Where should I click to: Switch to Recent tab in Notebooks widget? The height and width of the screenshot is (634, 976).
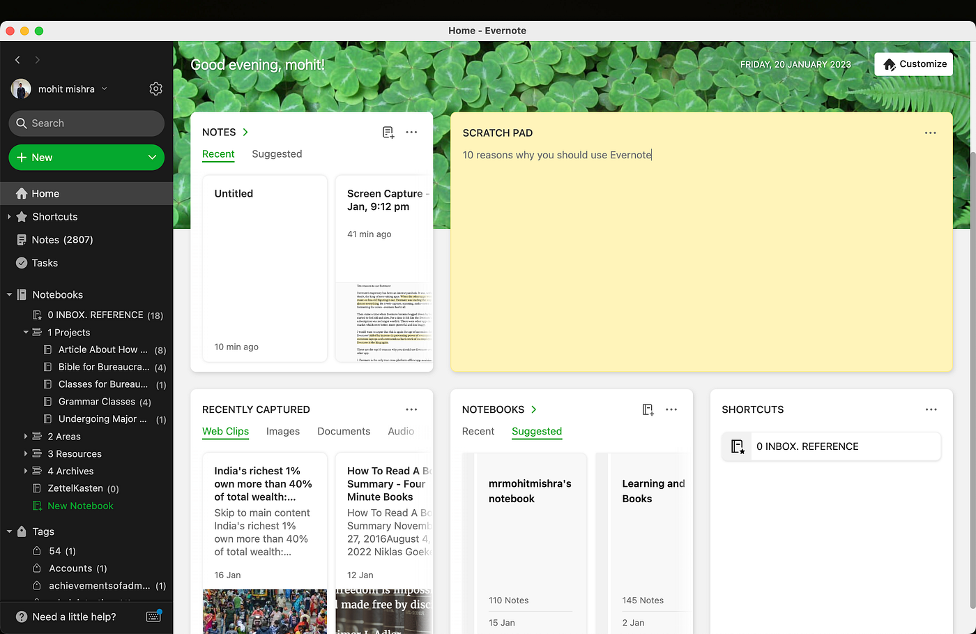[478, 432]
